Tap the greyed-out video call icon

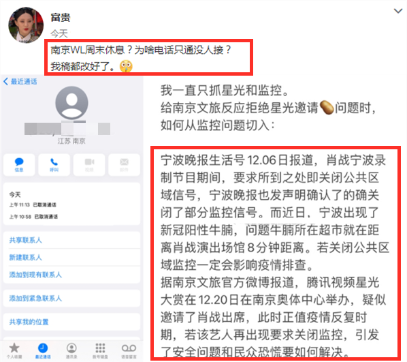point(89,164)
